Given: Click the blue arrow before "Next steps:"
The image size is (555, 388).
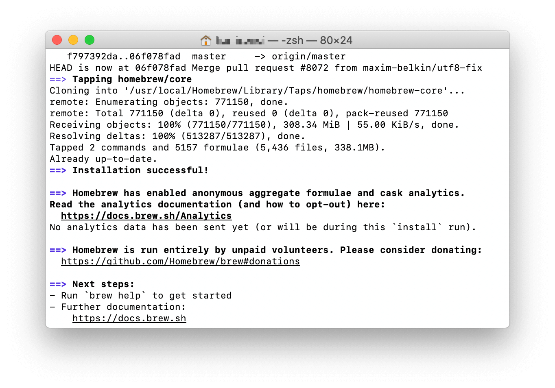Looking at the screenshot, I should (58, 284).
